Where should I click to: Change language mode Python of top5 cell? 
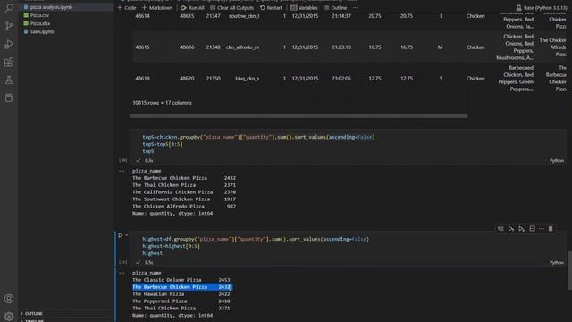tap(557, 161)
